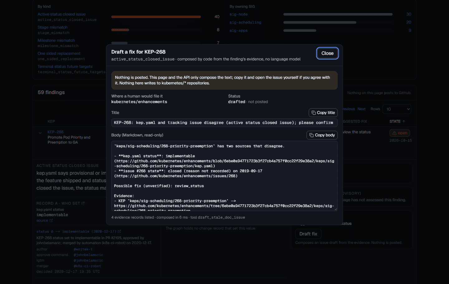Click the Draft fix button behind dialog
The width and height of the screenshot is (449, 284).
(308, 234)
